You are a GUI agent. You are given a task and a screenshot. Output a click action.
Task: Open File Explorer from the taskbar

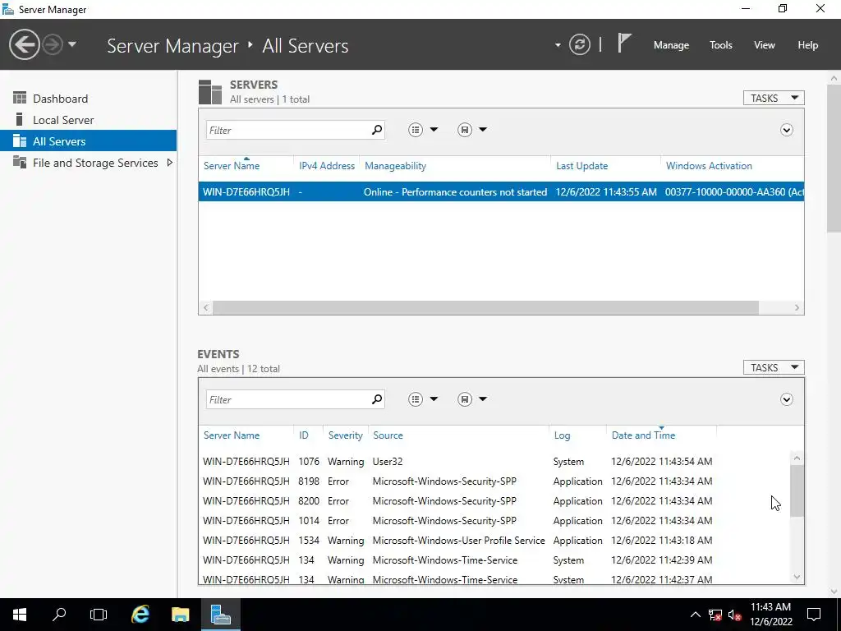point(180,615)
